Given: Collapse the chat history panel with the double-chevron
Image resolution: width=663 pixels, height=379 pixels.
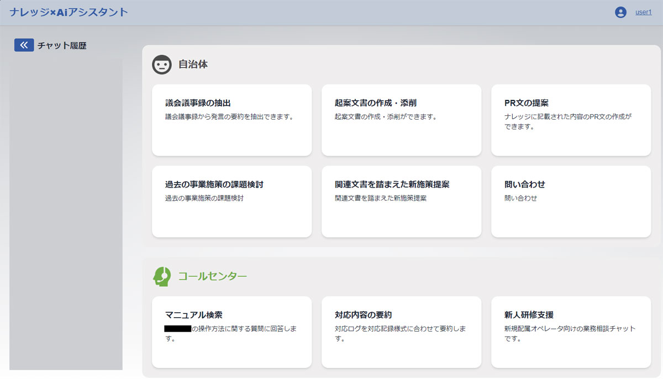Looking at the screenshot, I should pos(23,45).
